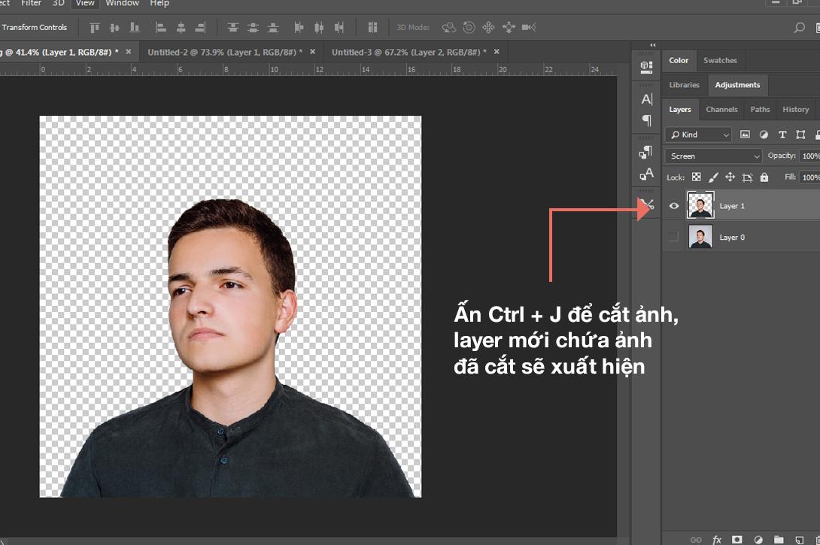Viewport: 820px width, 545px height.
Task: Click the fx layer styles icon
Action: [x=716, y=538]
